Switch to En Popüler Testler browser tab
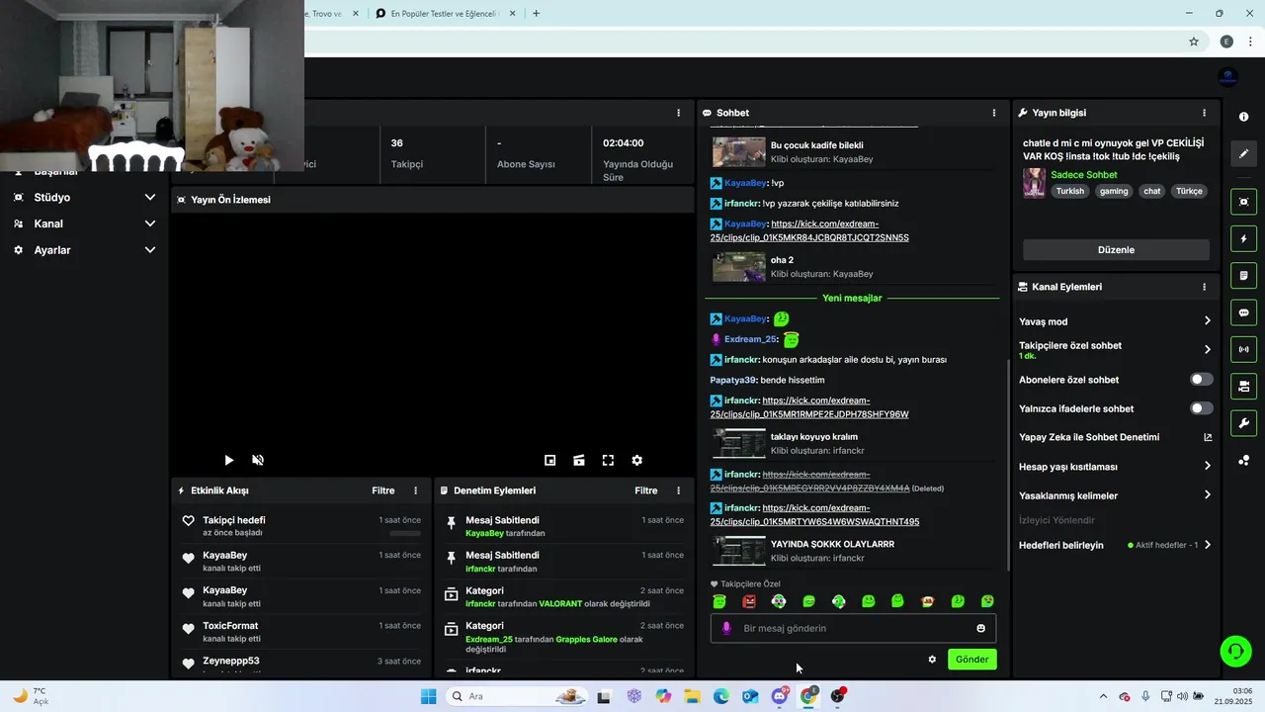The image size is (1265, 712). coord(444,14)
